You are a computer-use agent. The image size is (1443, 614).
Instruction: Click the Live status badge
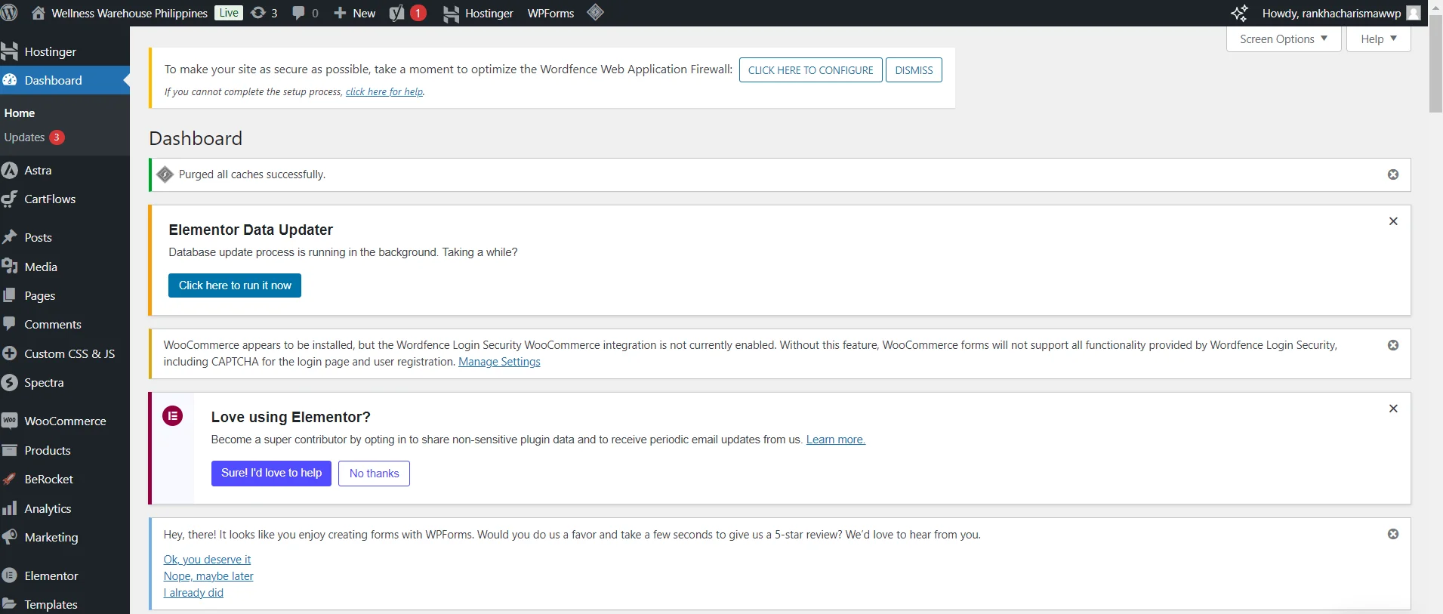pyautogui.click(x=229, y=13)
